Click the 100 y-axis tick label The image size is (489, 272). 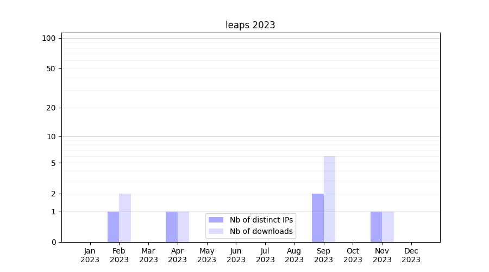click(x=49, y=38)
